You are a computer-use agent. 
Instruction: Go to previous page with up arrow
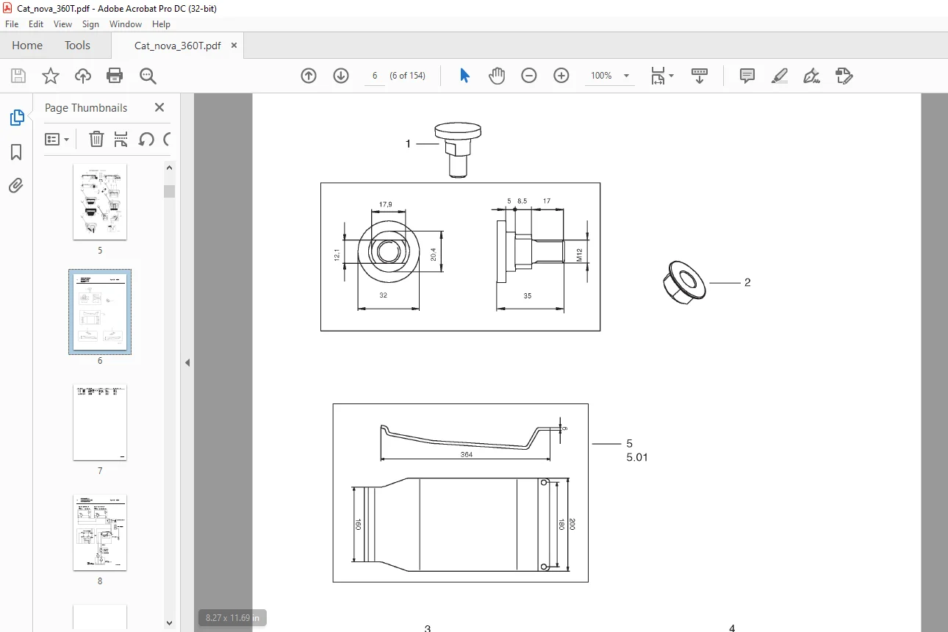[x=309, y=76]
